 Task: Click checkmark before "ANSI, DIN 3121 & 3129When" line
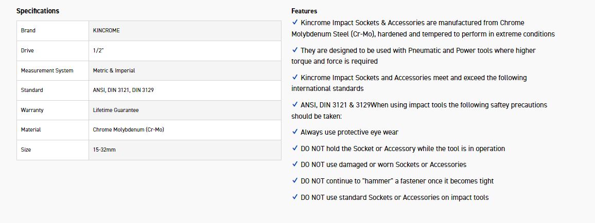[295, 105]
